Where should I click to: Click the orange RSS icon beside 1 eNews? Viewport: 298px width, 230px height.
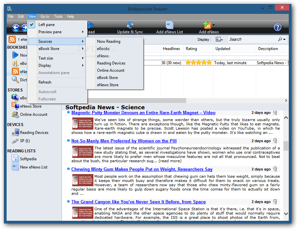[x=12, y=39]
